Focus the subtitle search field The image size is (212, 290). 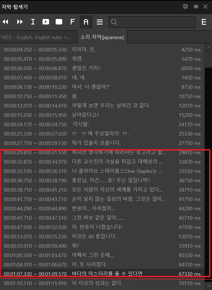(x=152, y=22)
